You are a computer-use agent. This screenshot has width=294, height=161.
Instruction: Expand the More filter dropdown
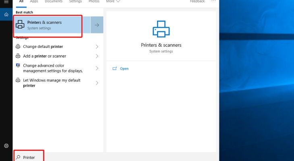(x=113, y=2)
